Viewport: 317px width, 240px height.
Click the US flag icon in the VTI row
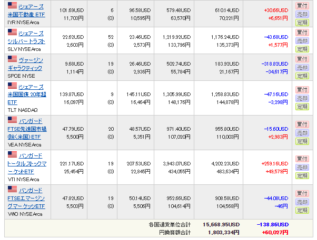click(12, 154)
